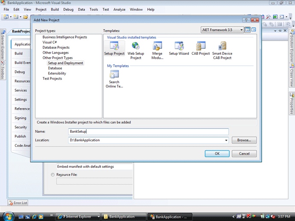Click Embed manifest with default settings combo

click(95, 167)
